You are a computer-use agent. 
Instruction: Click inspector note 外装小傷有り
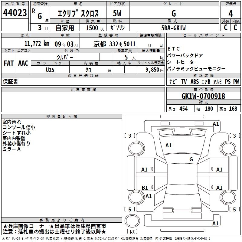click(x=16, y=143)
